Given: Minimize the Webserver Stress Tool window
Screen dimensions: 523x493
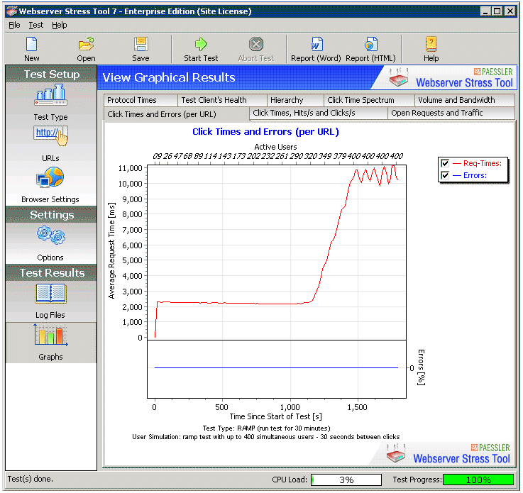Looking at the screenshot, I should (485, 11).
